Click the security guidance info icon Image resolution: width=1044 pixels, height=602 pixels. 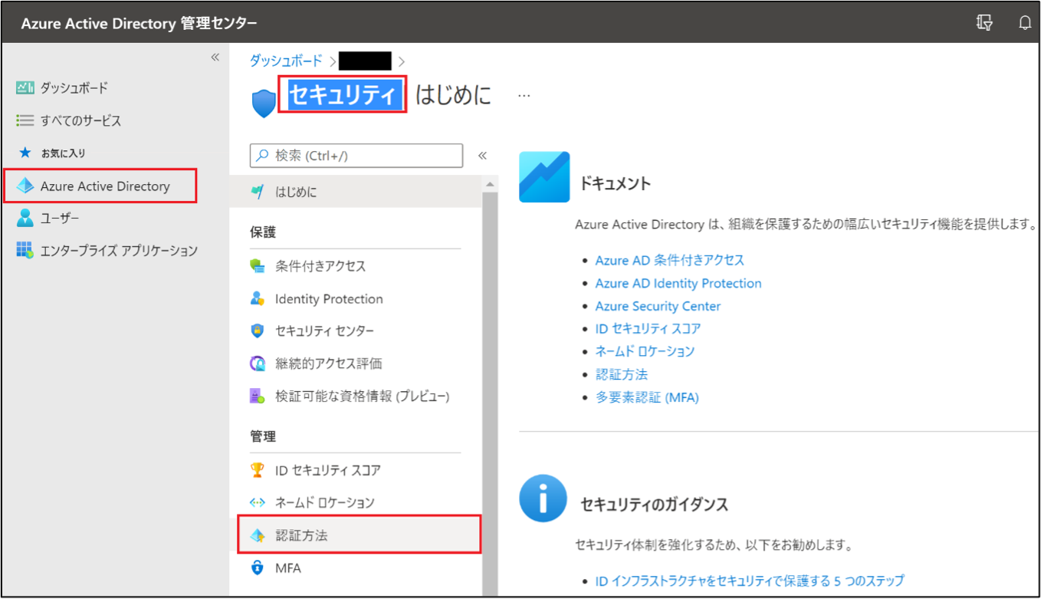tap(543, 498)
